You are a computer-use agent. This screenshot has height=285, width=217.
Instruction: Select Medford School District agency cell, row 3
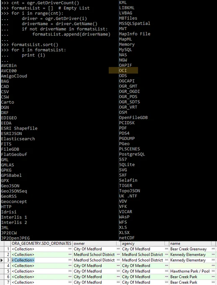pyautogui.click(x=142, y=260)
